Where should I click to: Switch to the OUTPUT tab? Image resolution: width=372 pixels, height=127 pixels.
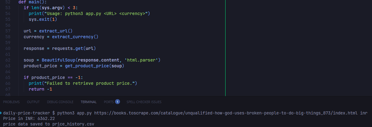point(33,102)
